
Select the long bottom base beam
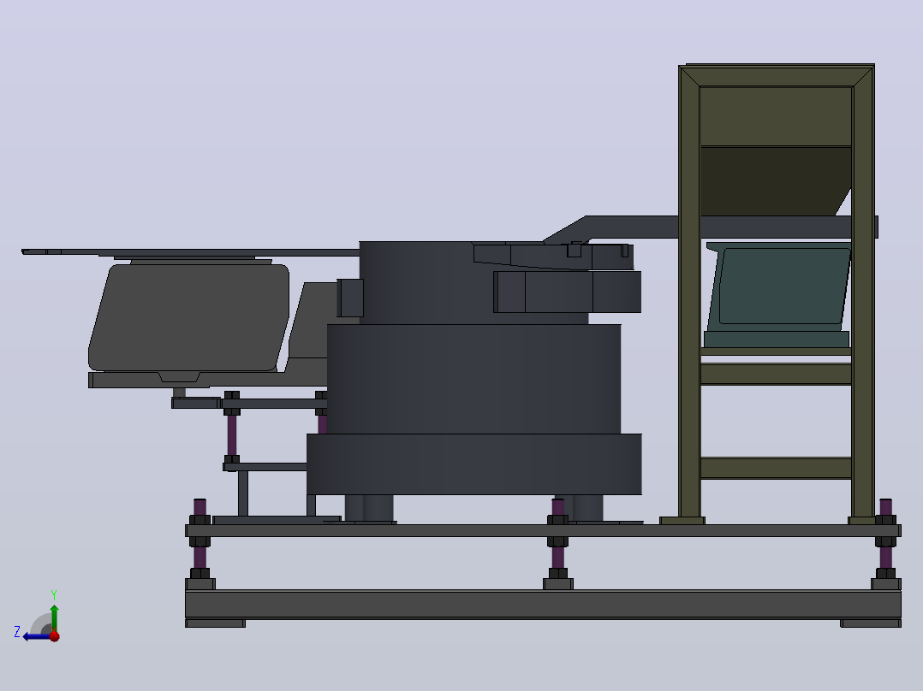coord(543,604)
